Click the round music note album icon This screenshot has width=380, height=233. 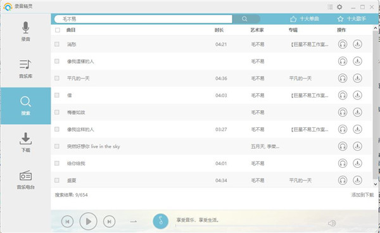[x=160, y=221]
